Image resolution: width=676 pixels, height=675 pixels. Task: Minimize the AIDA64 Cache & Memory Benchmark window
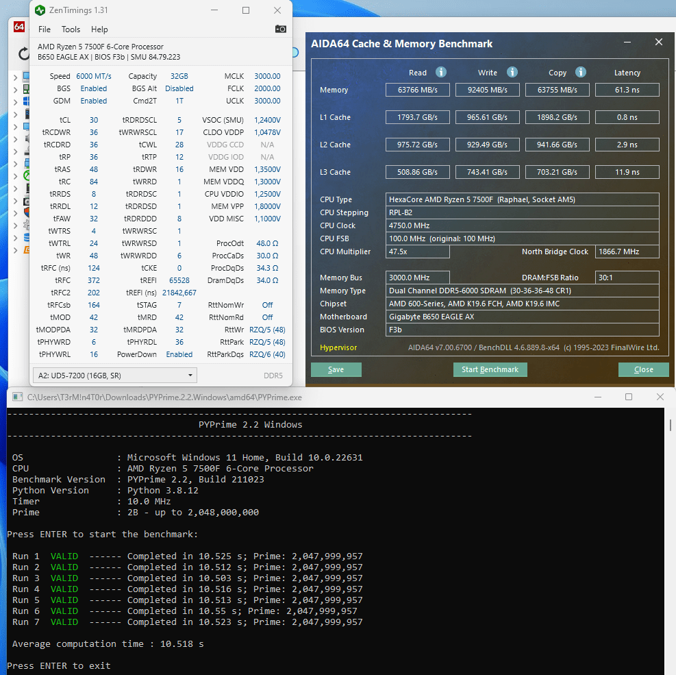(627, 42)
